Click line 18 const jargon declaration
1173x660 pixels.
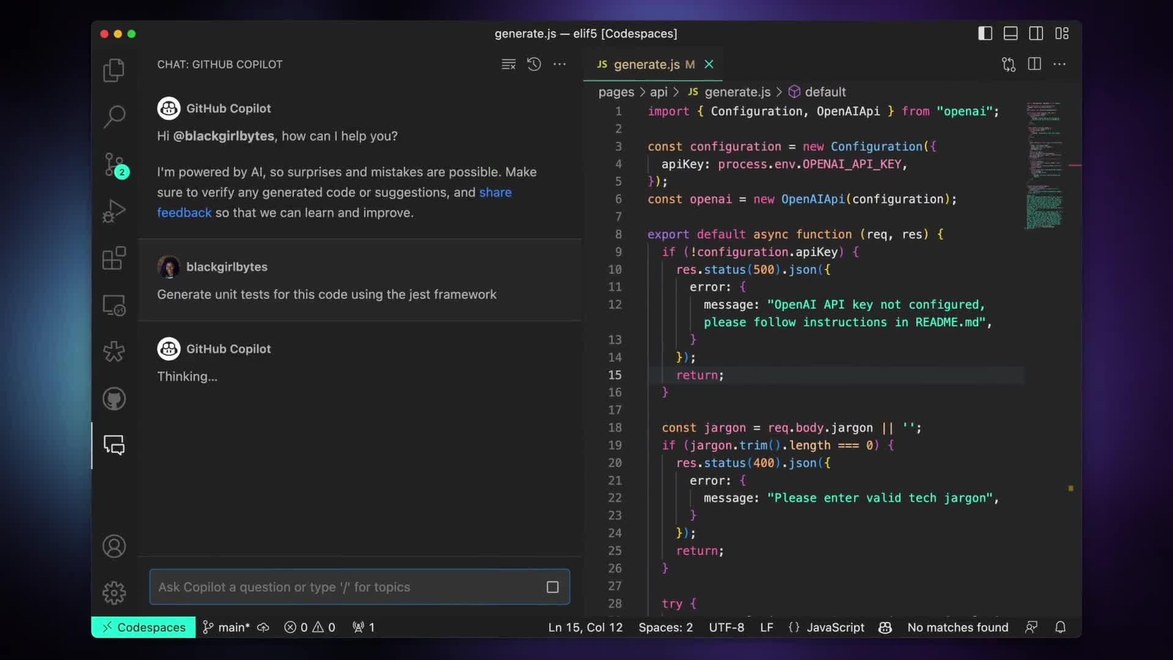(x=791, y=428)
